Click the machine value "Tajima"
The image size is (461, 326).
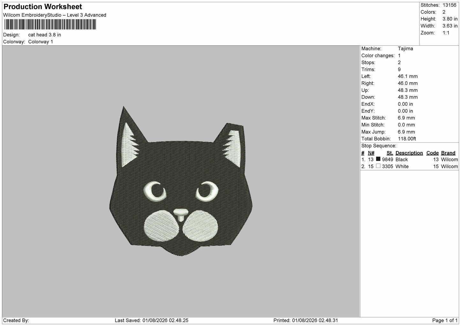(405, 49)
